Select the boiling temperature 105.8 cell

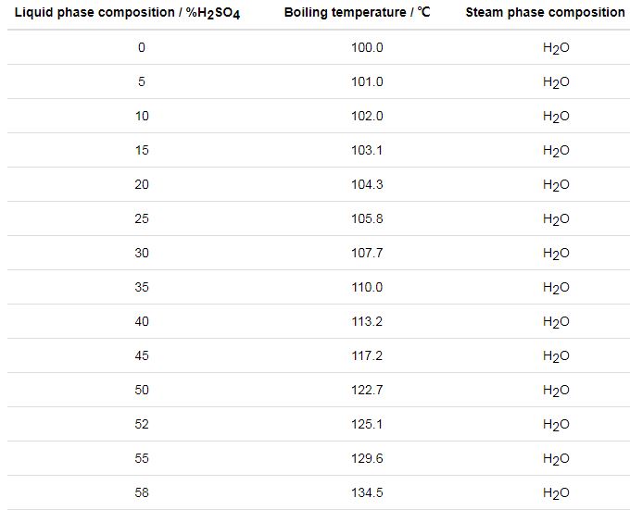pyautogui.click(x=367, y=219)
